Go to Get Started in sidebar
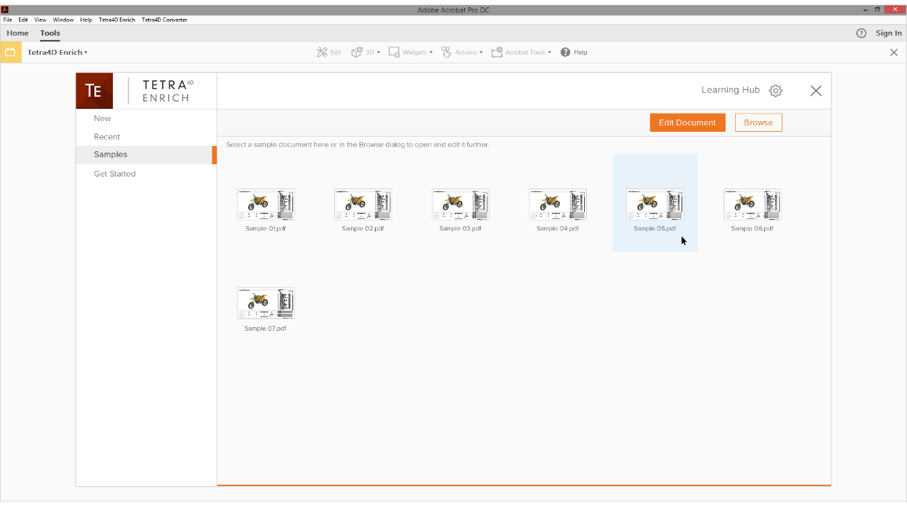907x507 pixels. [x=115, y=174]
